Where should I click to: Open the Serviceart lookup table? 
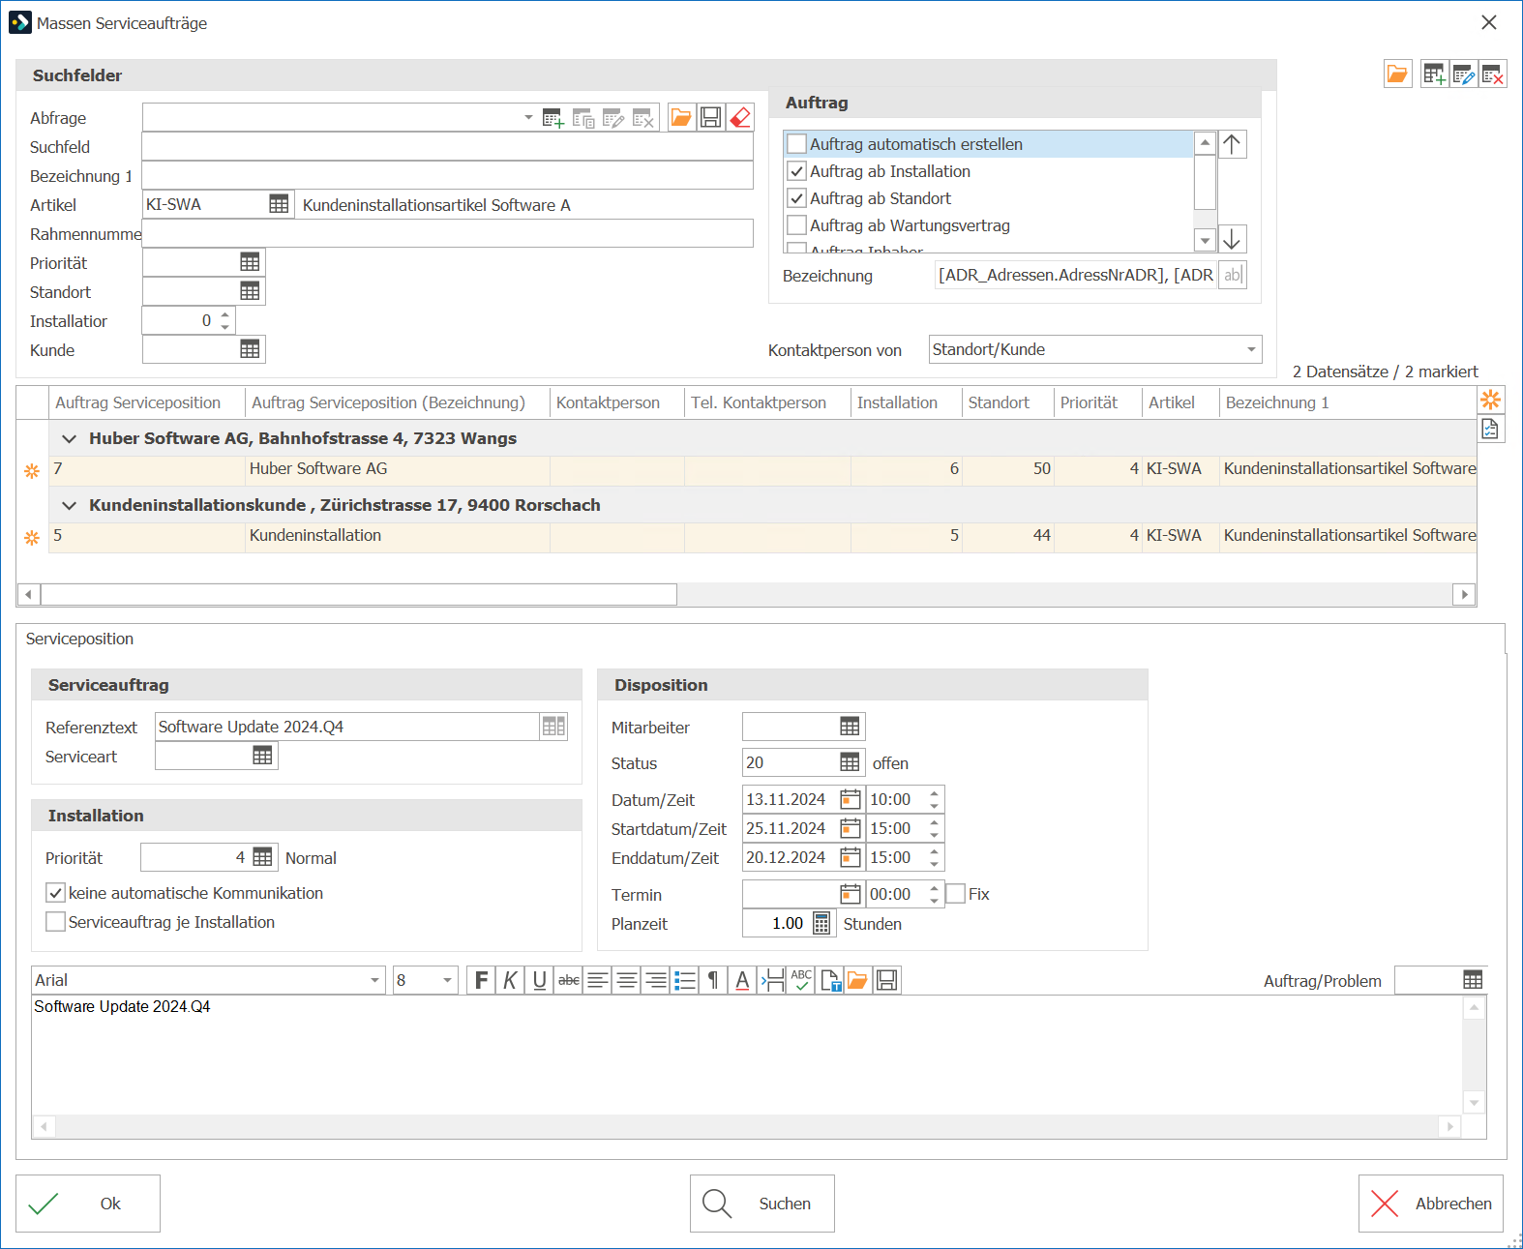[x=262, y=756]
